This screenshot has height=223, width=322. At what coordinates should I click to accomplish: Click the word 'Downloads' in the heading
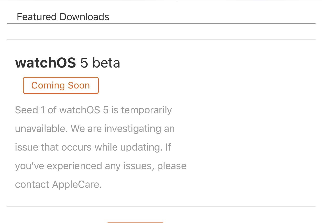tap(85, 17)
